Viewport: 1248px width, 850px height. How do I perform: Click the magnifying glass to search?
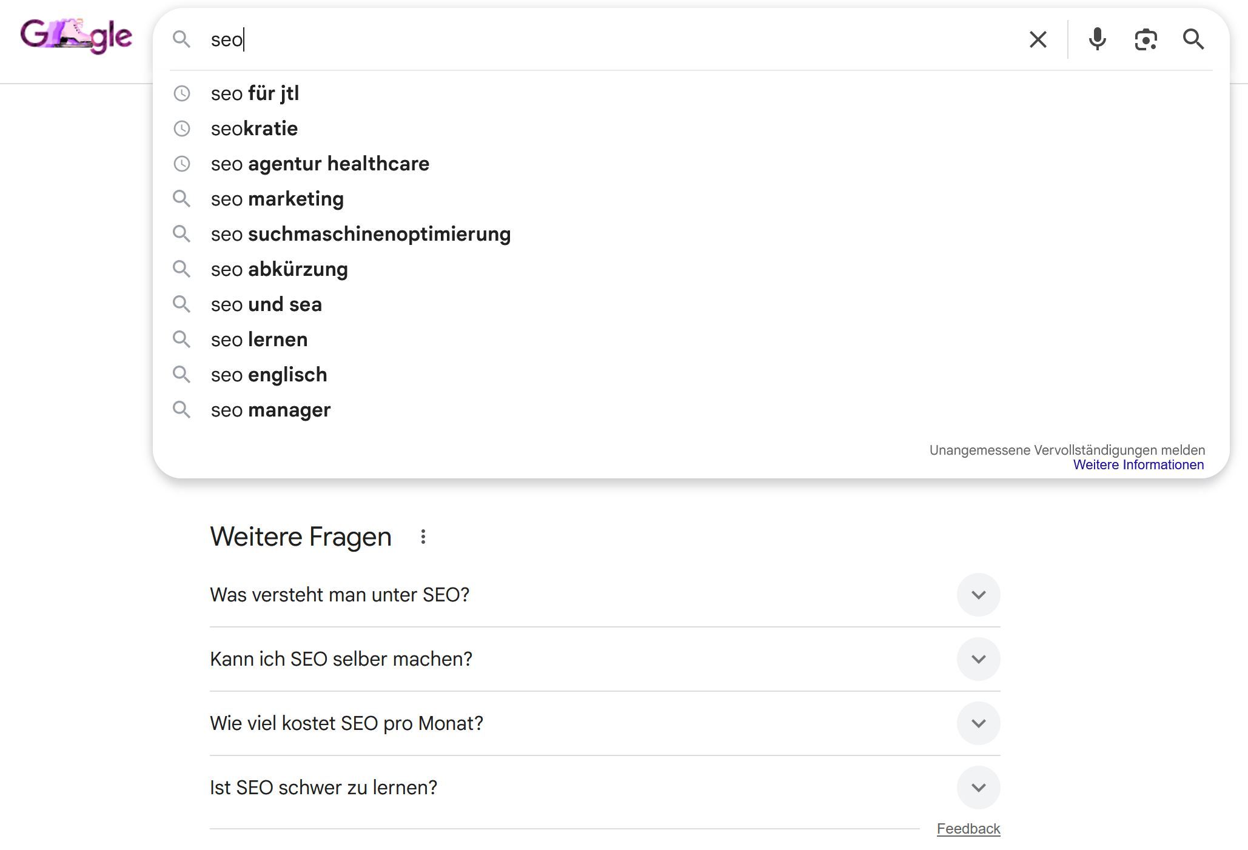click(x=1193, y=39)
